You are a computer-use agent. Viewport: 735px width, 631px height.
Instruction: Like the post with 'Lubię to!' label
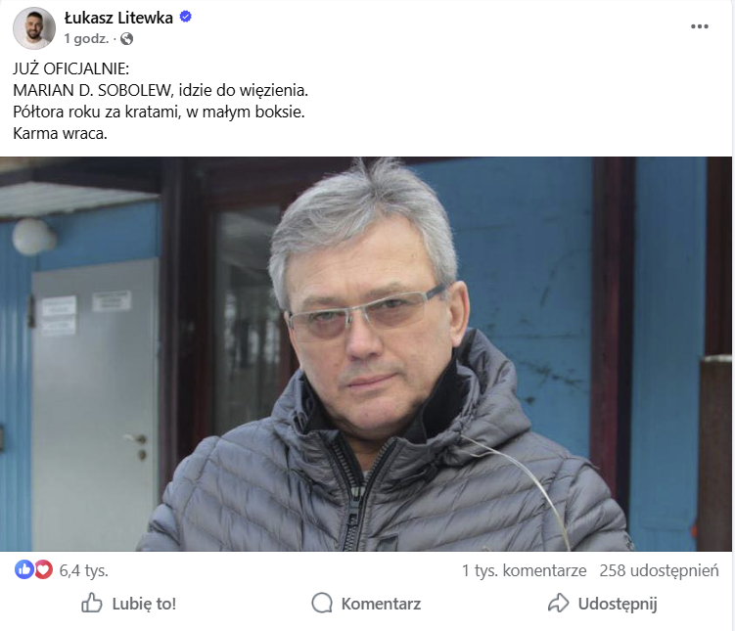pyautogui.click(x=144, y=604)
